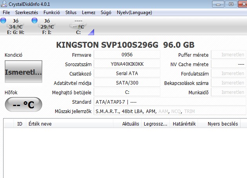Click the greyed-out AAM feature text
The image size is (247, 178).
point(163,111)
